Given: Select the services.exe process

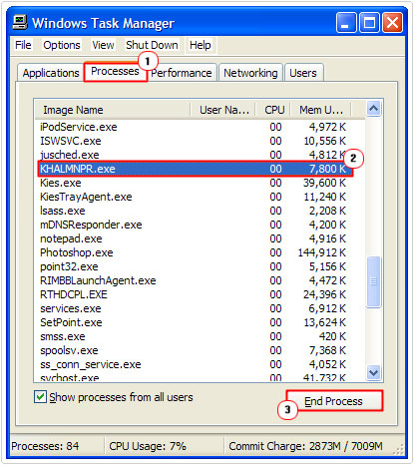Looking at the screenshot, I should pyautogui.click(x=193, y=308).
